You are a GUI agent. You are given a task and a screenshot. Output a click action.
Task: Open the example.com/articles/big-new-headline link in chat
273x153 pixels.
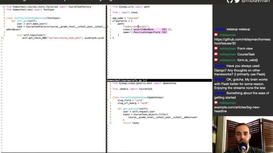(x=237, y=109)
